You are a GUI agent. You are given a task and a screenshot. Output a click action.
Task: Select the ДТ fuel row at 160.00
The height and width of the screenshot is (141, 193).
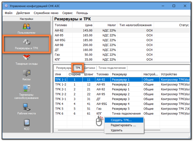(122, 50)
